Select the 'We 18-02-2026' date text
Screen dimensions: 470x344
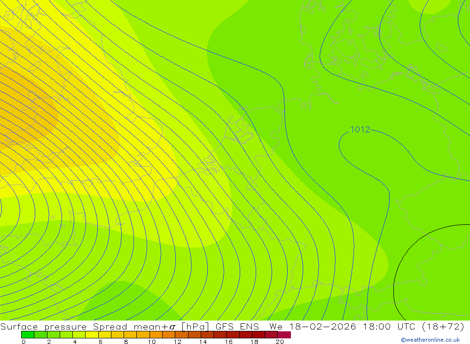tap(313, 326)
